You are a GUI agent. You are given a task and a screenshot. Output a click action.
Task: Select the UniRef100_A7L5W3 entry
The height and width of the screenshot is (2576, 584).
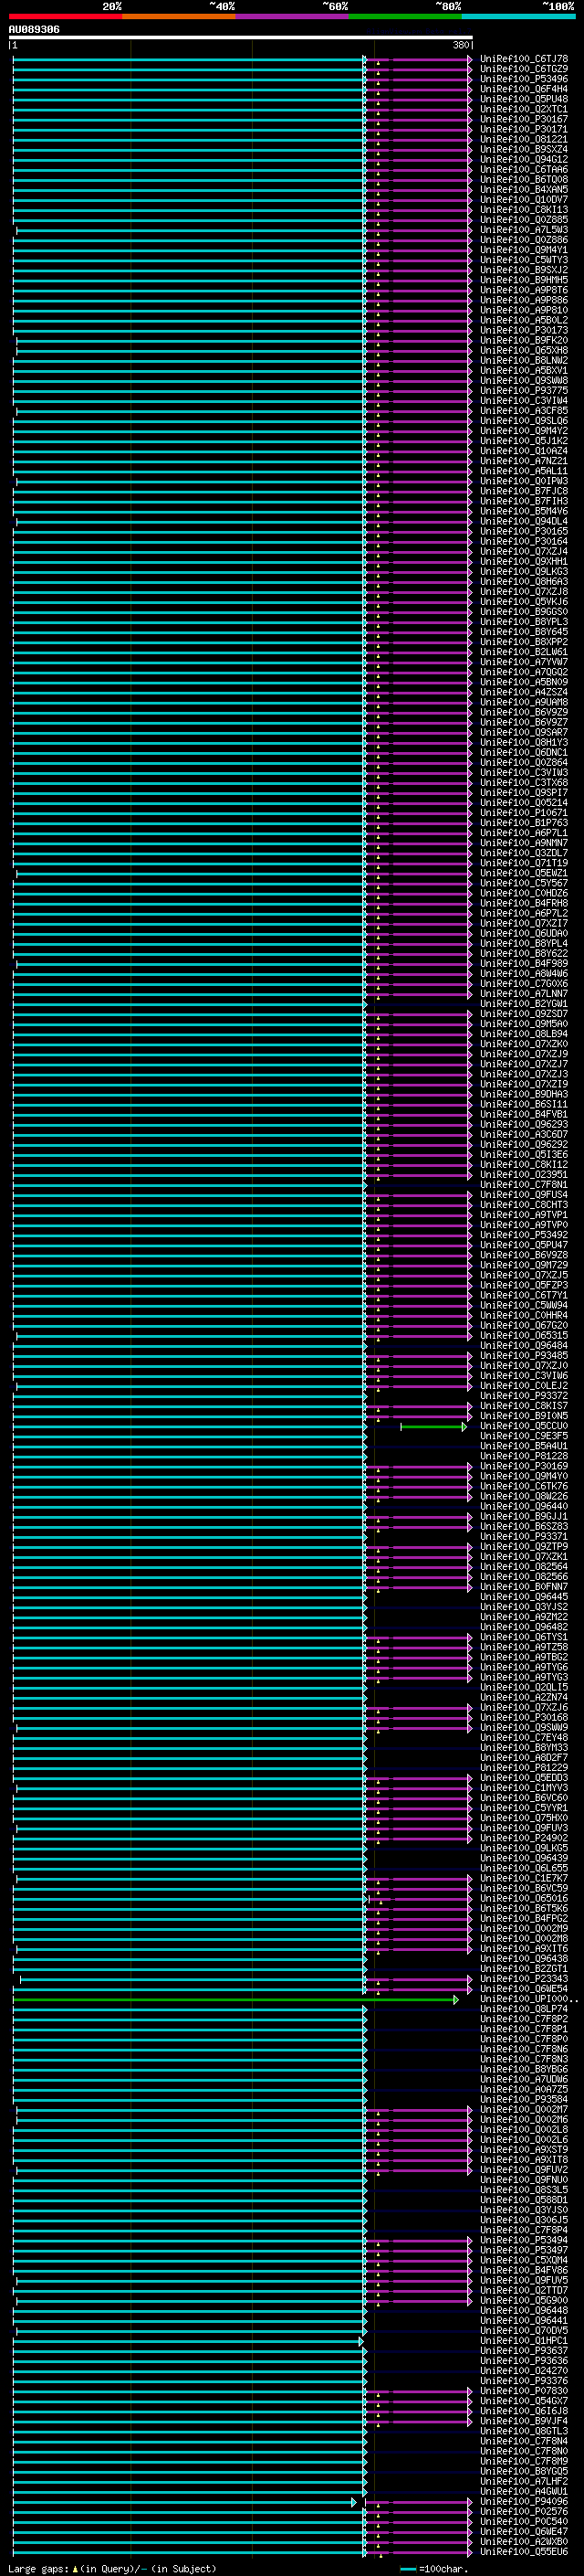click(524, 230)
